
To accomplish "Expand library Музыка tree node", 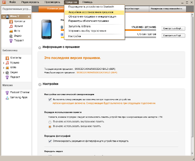I will coord(4,63).
